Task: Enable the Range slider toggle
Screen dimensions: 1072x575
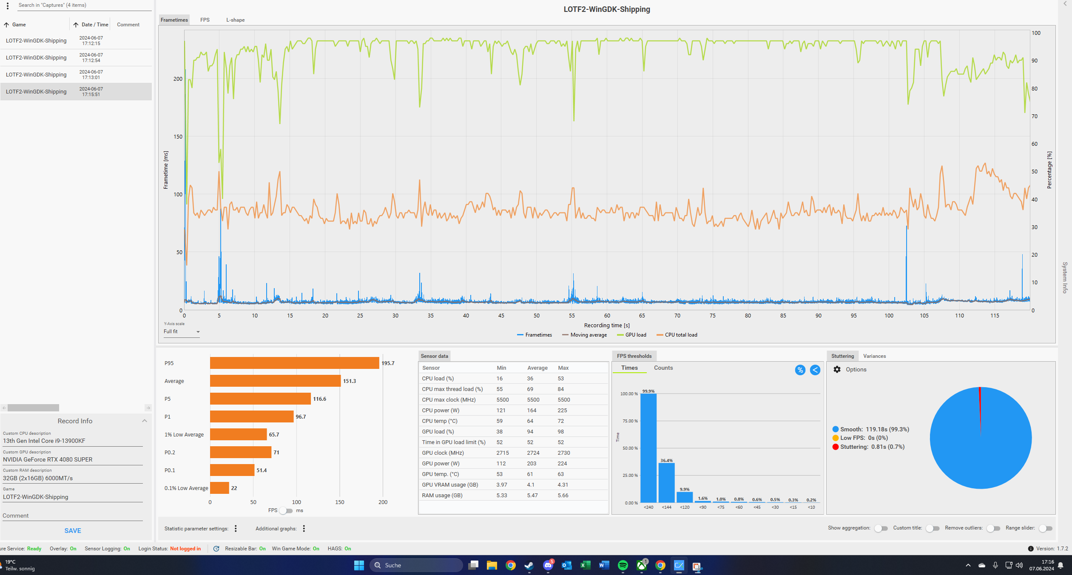Action: tap(1045, 528)
